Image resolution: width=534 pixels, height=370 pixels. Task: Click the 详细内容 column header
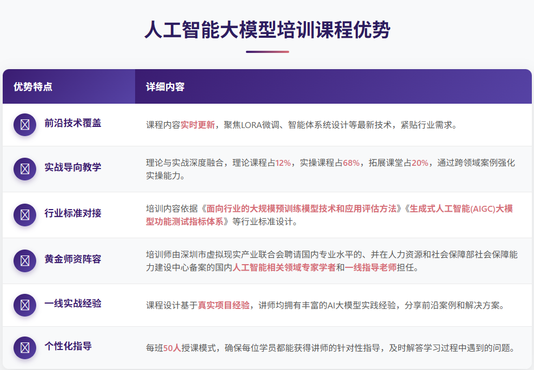(x=165, y=87)
